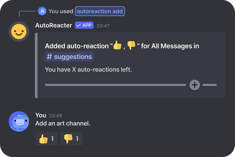
Task: Click the short line right of the plus
Action: point(209,85)
